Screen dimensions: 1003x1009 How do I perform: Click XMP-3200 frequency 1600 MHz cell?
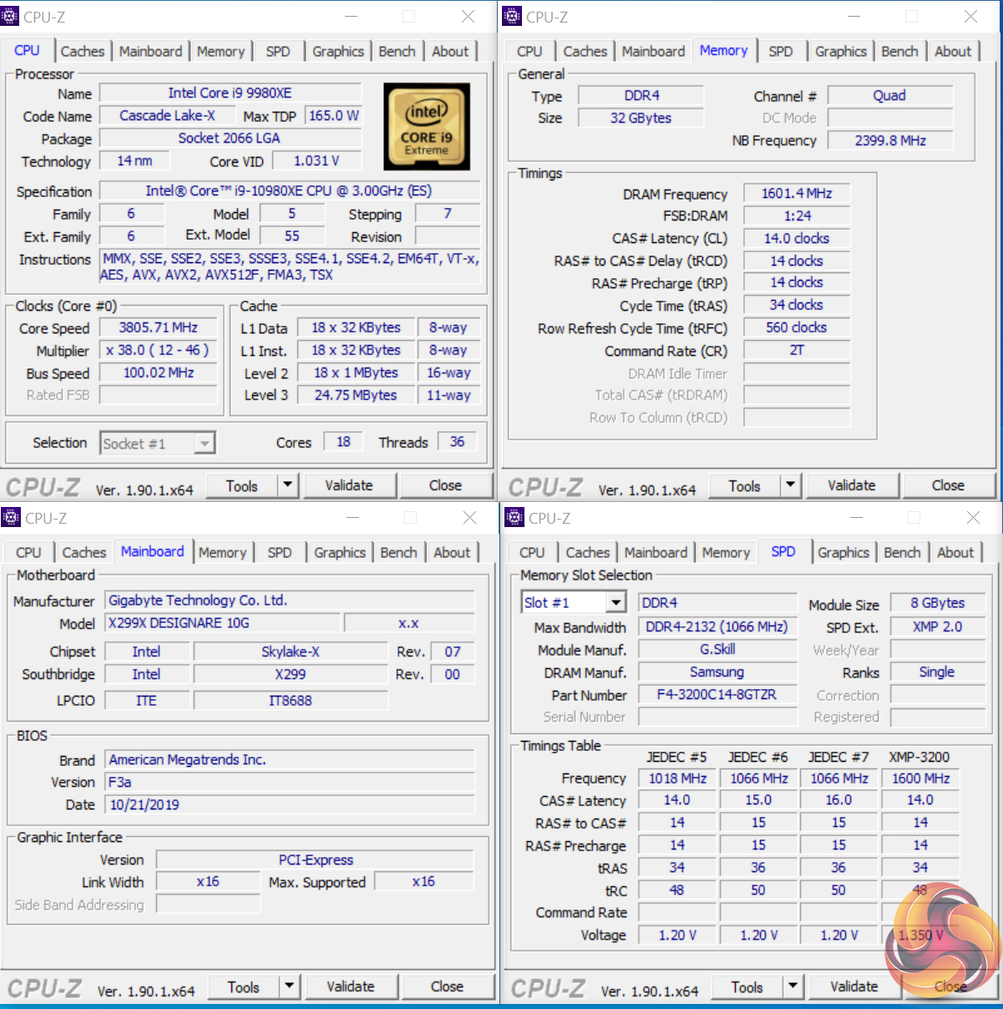(920, 778)
